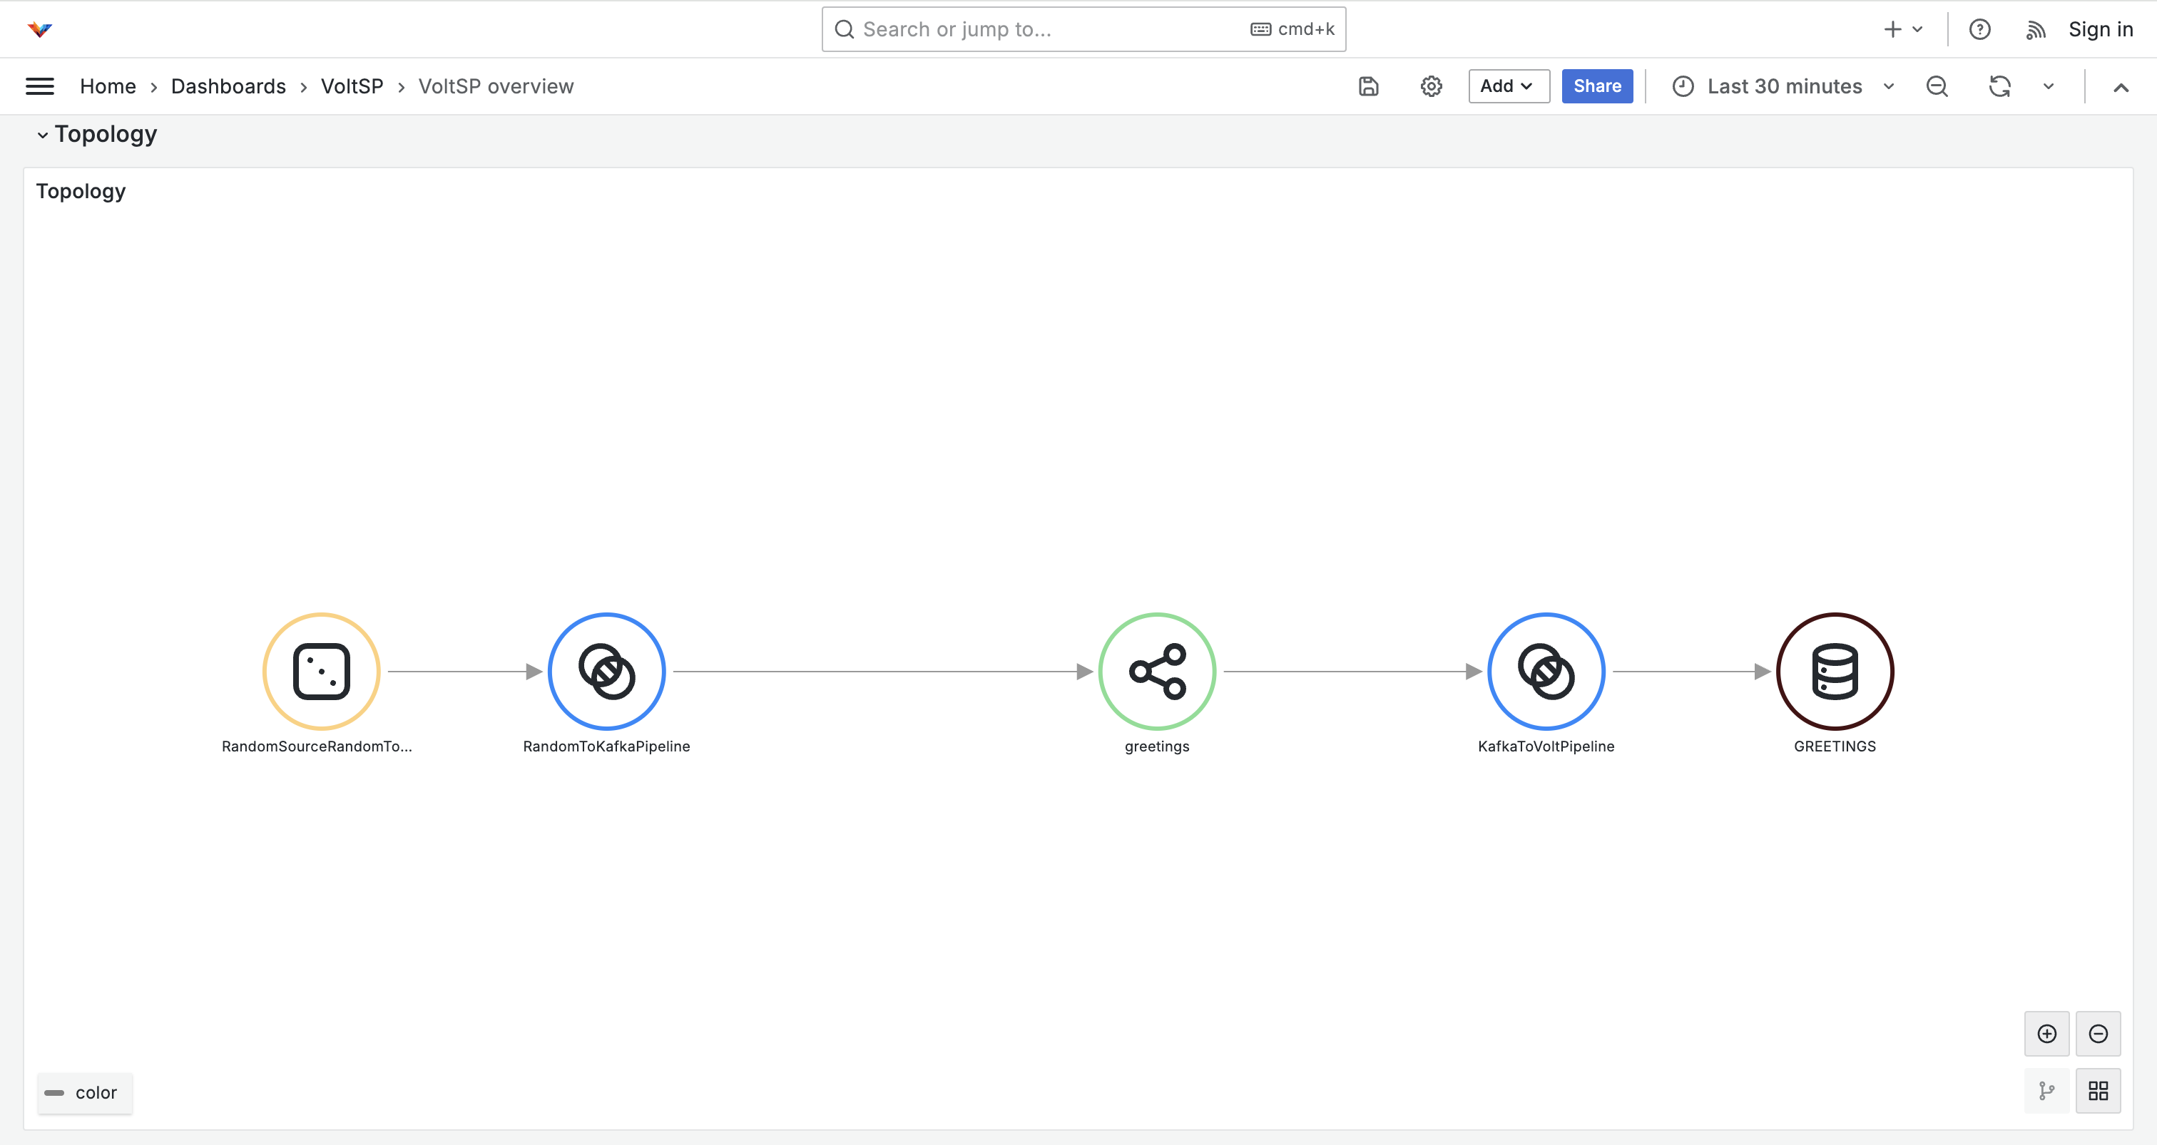Screen dimensions: 2157x1145
Task: Toggle the main navigation menu
Action: (39, 86)
